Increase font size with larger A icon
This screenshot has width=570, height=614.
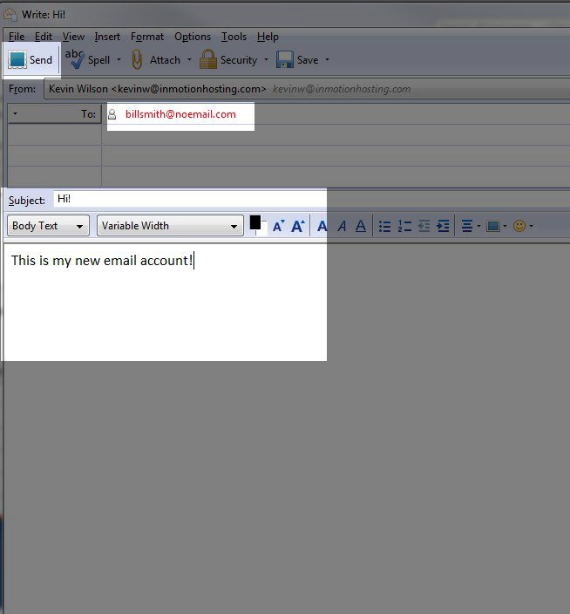click(297, 226)
